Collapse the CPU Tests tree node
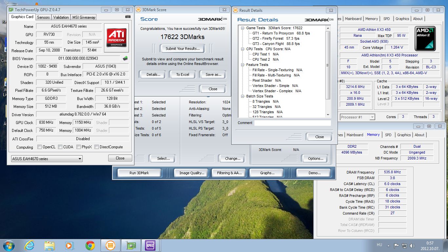 pos(243,49)
